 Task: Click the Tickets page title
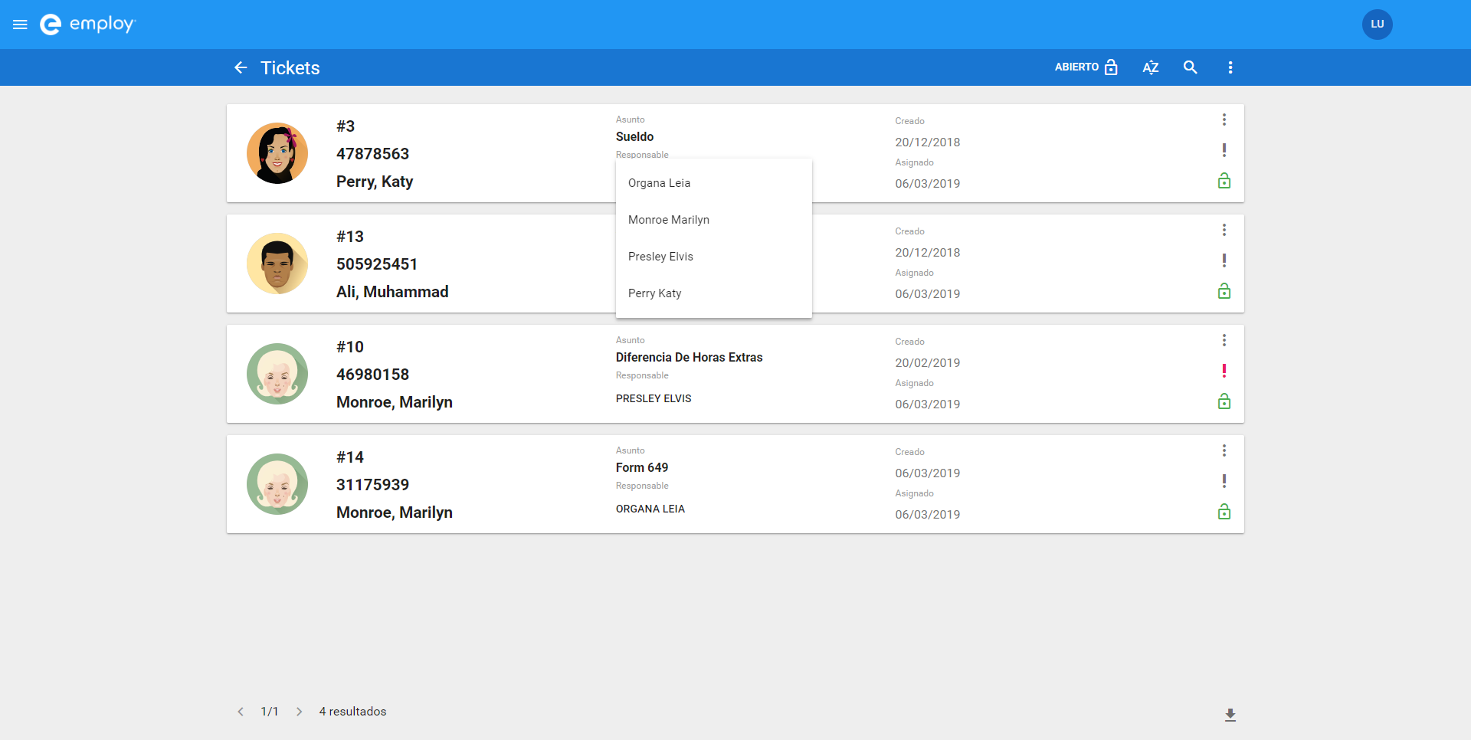290,68
